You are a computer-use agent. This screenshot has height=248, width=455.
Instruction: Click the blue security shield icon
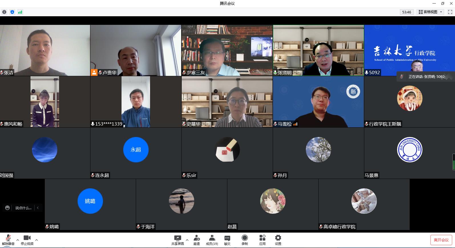pyautogui.click(x=12, y=12)
